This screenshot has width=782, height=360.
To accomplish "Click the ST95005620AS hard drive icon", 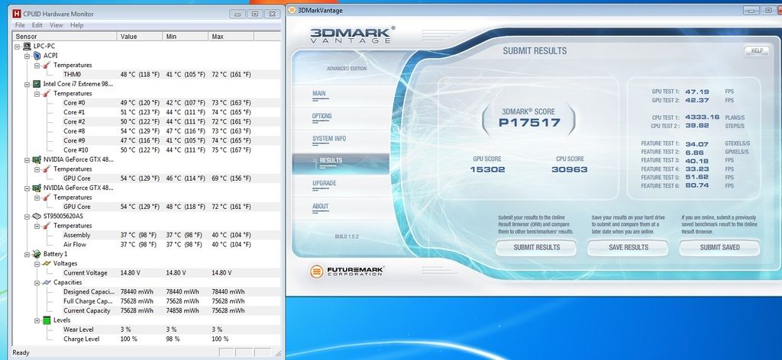I will [x=37, y=216].
